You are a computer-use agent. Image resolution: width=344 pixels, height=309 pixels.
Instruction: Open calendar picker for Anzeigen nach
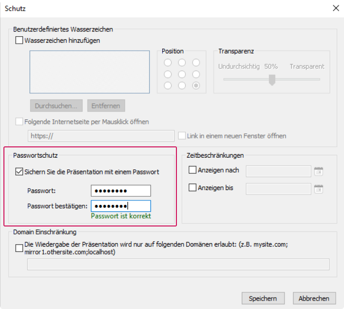tap(318, 171)
